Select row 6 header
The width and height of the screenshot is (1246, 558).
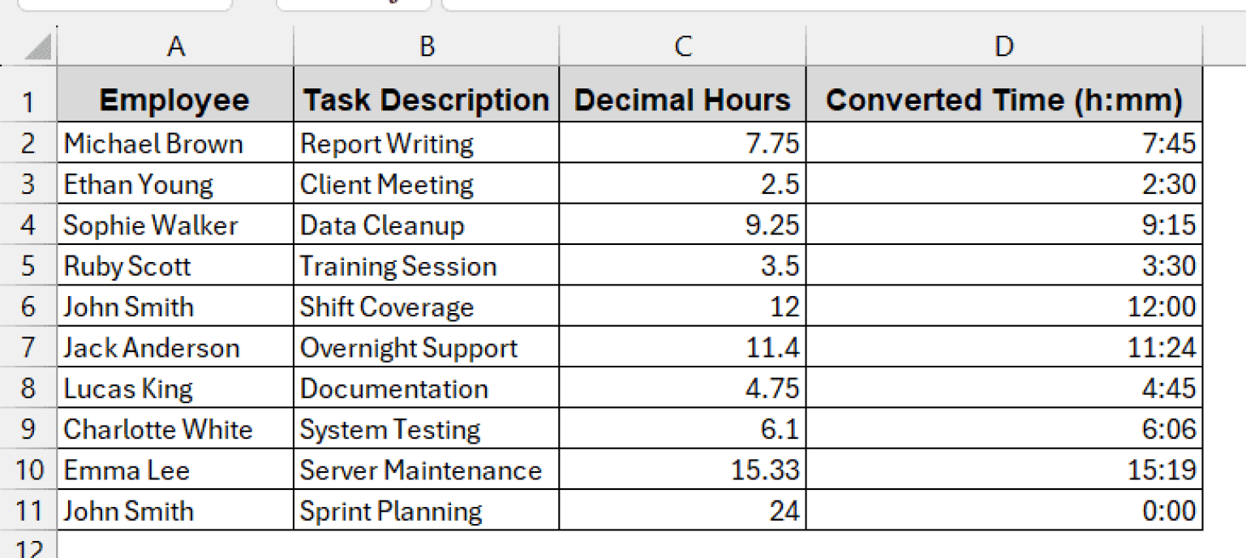(28, 307)
